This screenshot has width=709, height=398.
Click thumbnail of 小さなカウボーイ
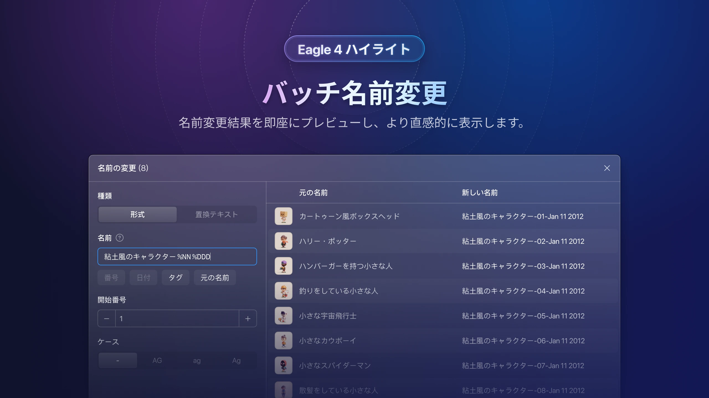(283, 341)
